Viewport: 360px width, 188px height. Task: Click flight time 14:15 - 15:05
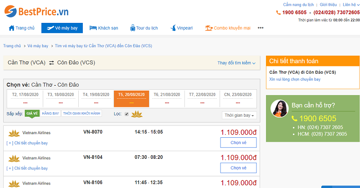point(149,132)
